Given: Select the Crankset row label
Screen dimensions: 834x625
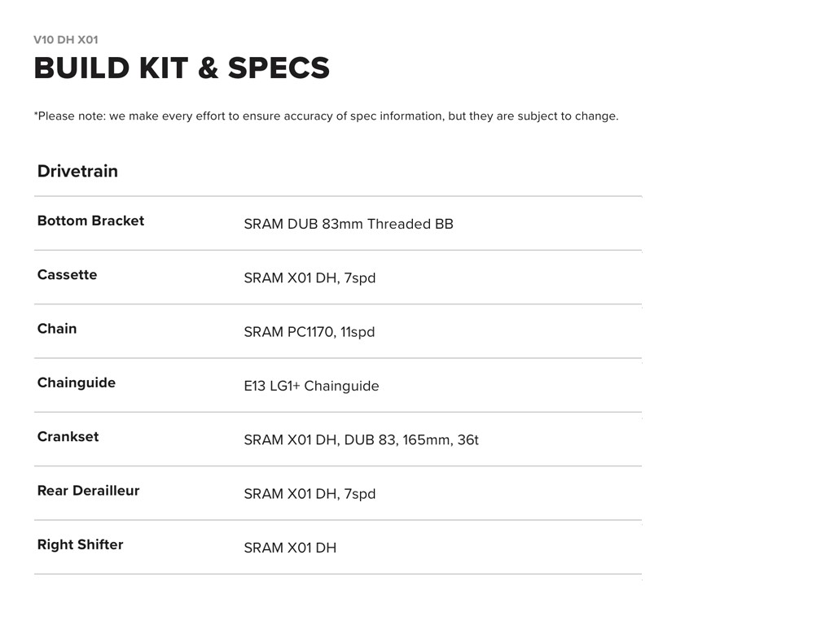Looking at the screenshot, I should 68,437.
